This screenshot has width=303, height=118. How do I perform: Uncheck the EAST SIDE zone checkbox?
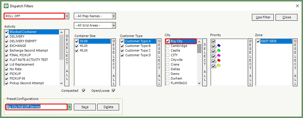point(258,41)
